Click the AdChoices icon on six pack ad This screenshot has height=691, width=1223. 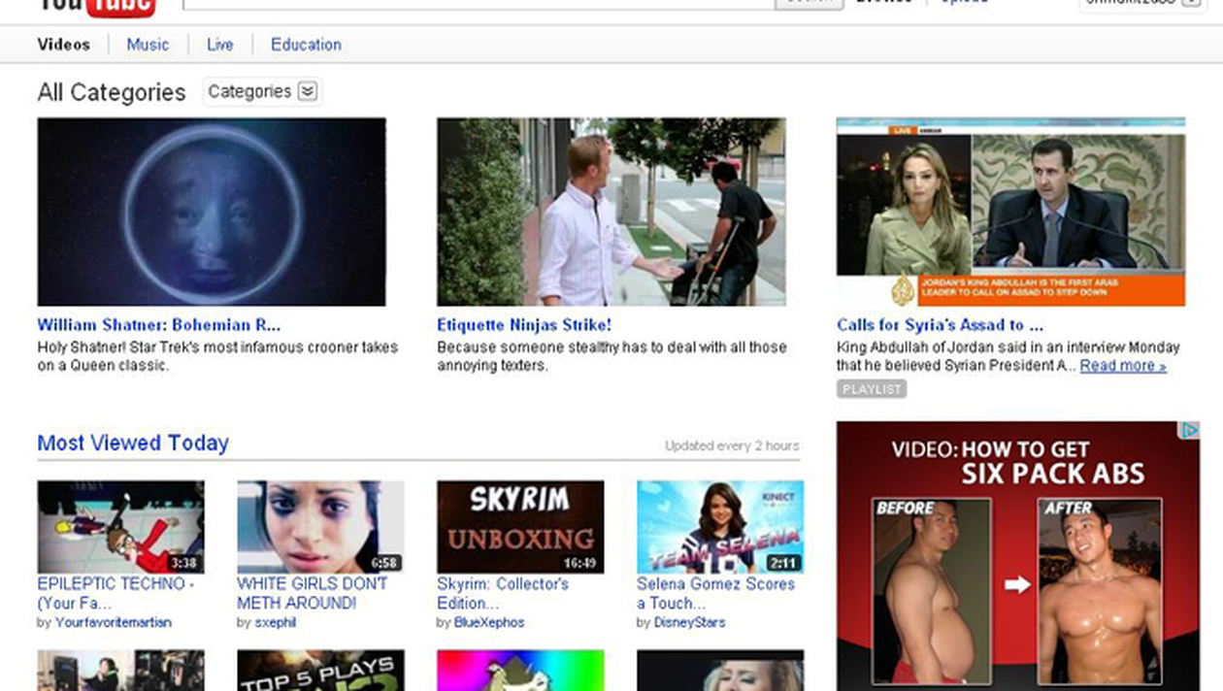pyautogui.click(x=1190, y=430)
